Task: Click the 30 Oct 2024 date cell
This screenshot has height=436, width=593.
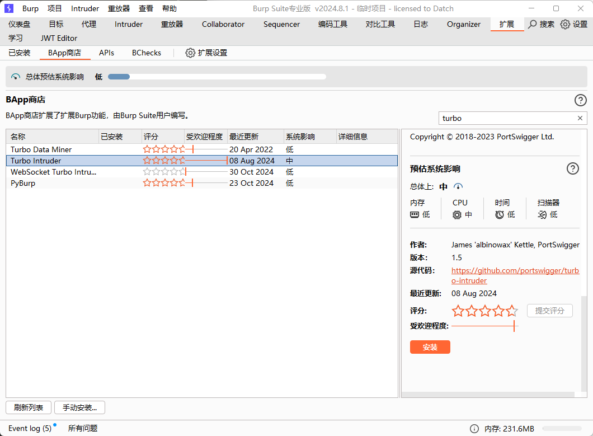Action: pos(252,172)
